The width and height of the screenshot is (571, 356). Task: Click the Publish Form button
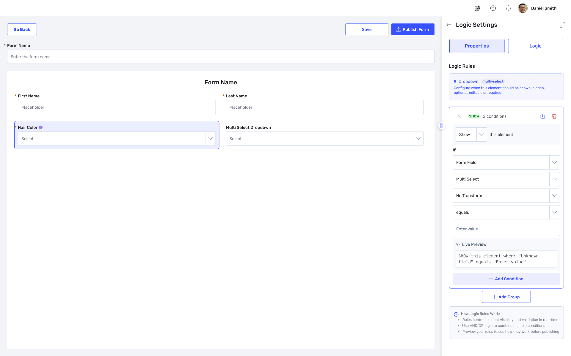click(x=412, y=29)
